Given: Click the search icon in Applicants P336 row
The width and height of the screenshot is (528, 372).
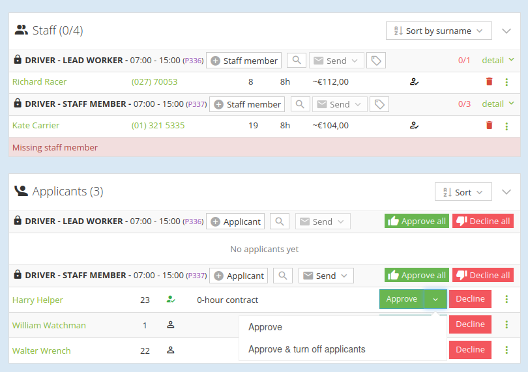Looking at the screenshot, I should [280, 221].
